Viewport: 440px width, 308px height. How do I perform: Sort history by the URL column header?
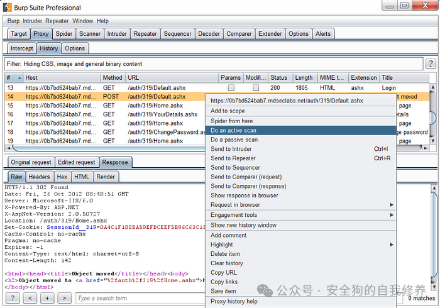pos(172,78)
